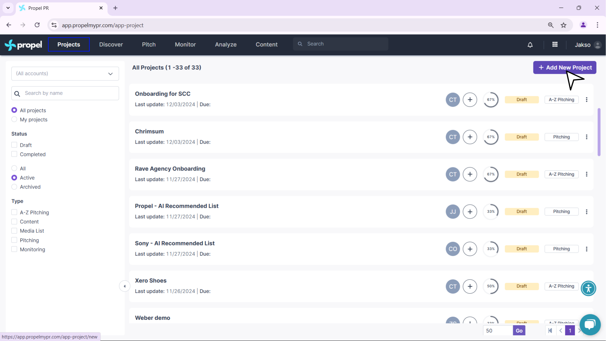This screenshot has height=341, width=606.
Task: Open the Monitor tab
Action: point(185,45)
